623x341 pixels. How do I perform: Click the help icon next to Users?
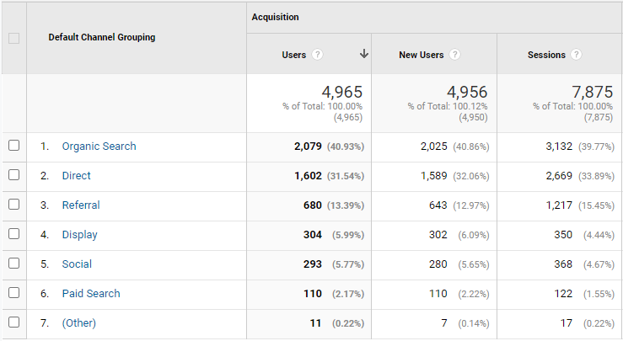[318, 55]
